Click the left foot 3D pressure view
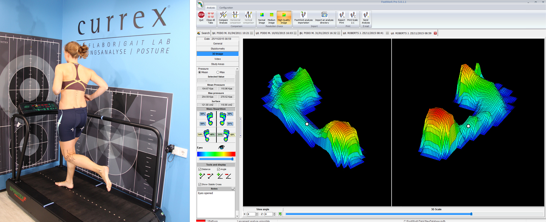The width and height of the screenshot is (546, 222). pos(317,122)
